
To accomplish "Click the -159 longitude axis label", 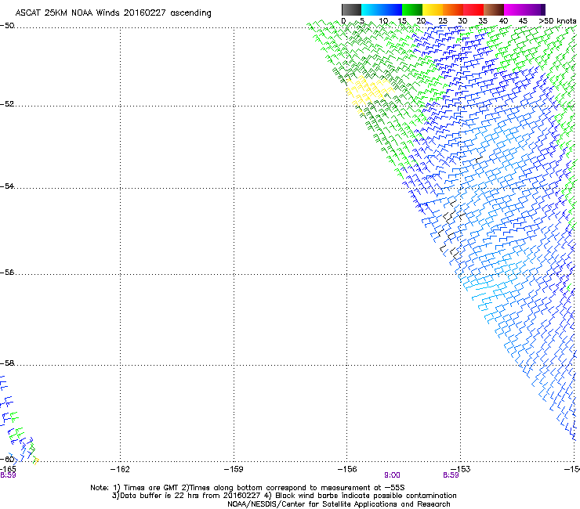I will coord(234,469).
